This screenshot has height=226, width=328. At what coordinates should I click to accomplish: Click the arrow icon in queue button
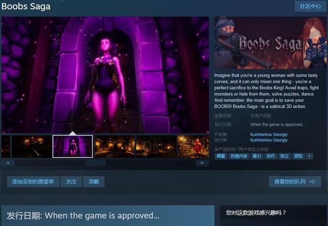click(312, 181)
